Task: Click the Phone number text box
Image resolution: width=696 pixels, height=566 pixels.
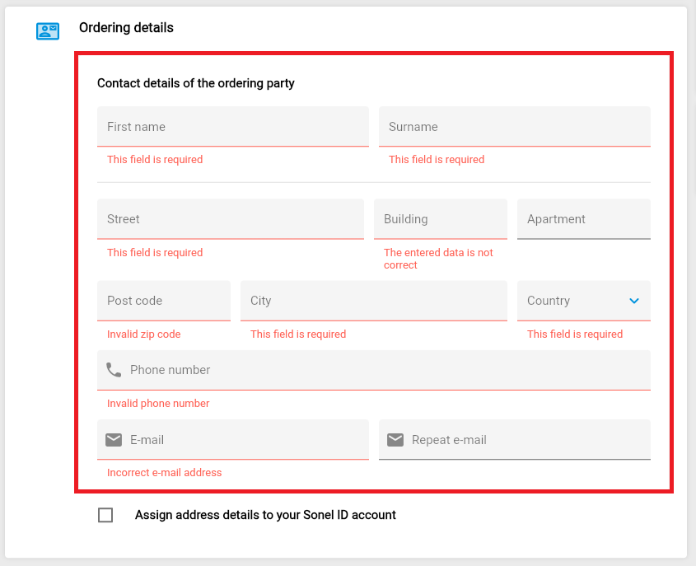Action: tap(387, 370)
